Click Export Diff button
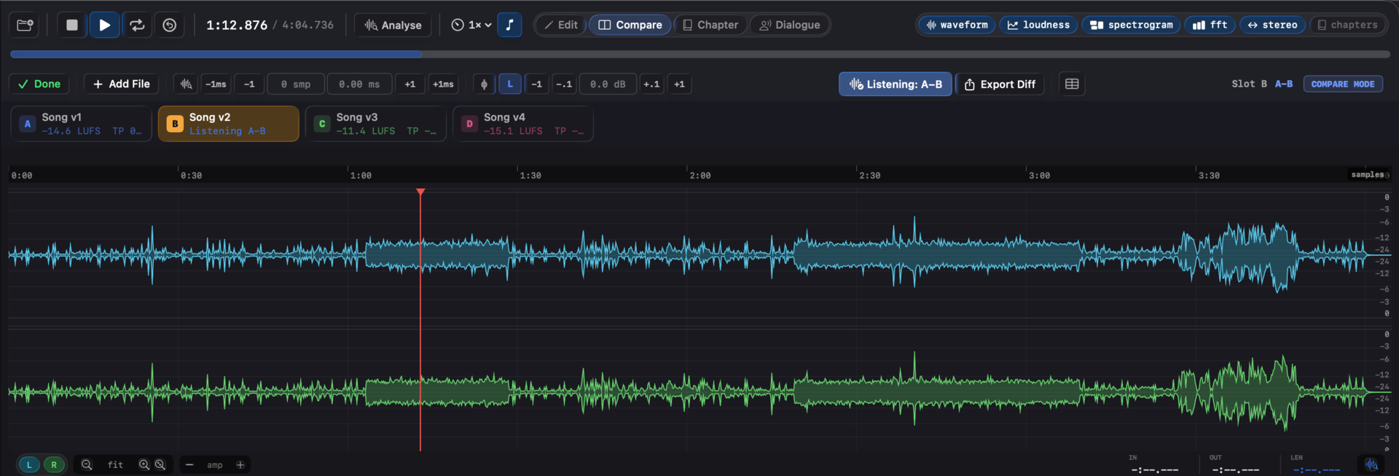The width and height of the screenshot is (1399, 476). (x=1000, y=84)
